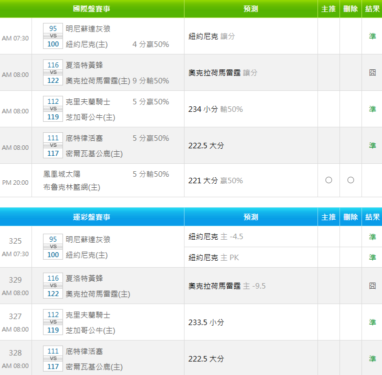This screenshot has width=382, height=375.
Task: Click 囧 result icon for 奧克拉荷馬雷霆 讓分
Action: 372,72
